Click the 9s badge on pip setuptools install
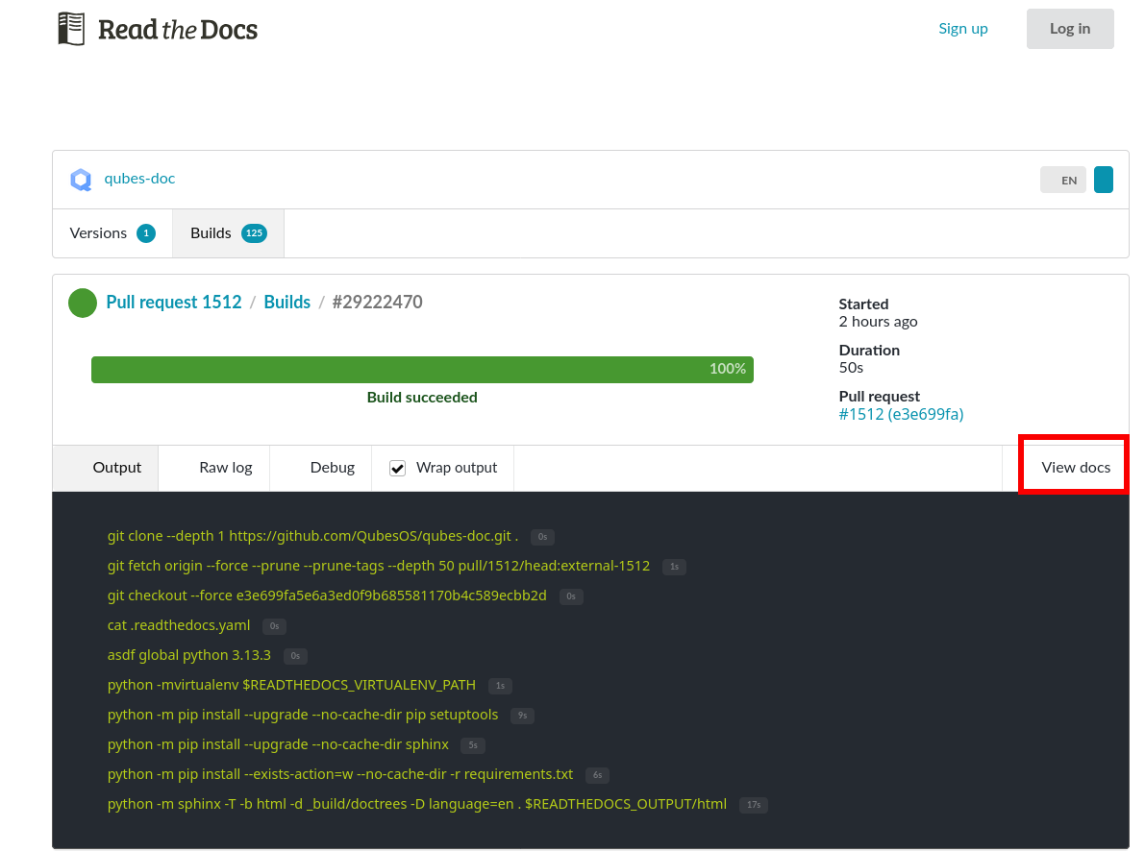 tap(521, 716)
